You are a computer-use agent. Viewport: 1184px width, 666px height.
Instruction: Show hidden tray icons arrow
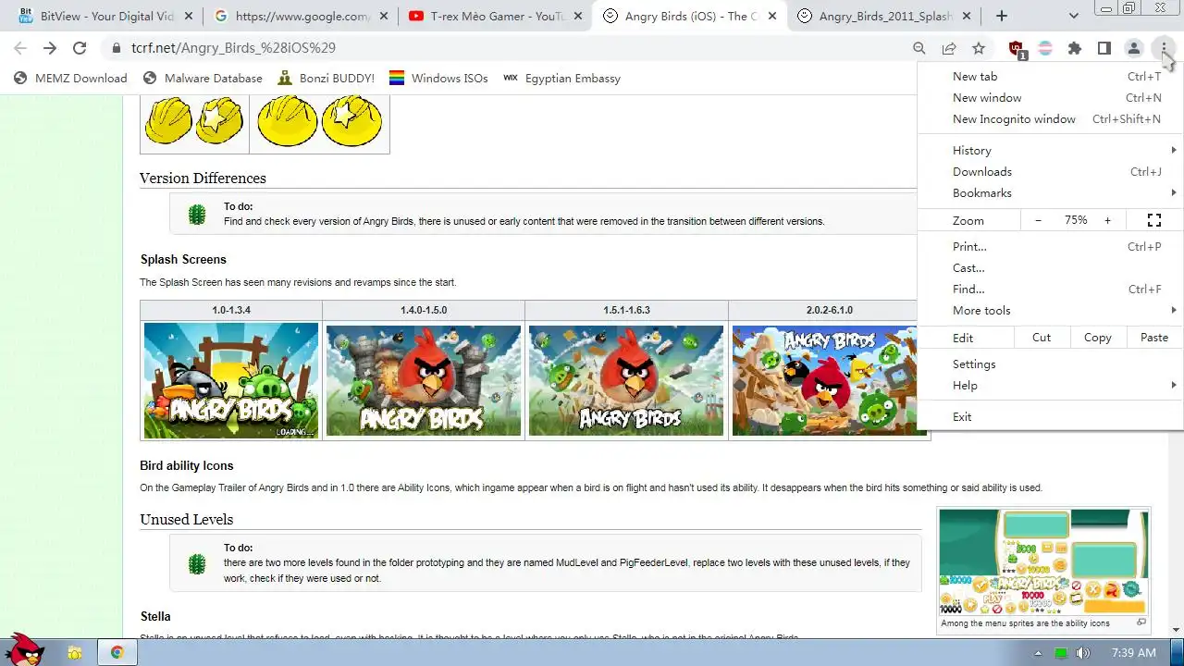(1039, 653)
